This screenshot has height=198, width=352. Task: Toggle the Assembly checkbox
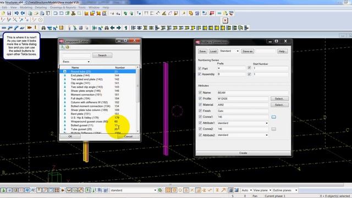(200, 74)
